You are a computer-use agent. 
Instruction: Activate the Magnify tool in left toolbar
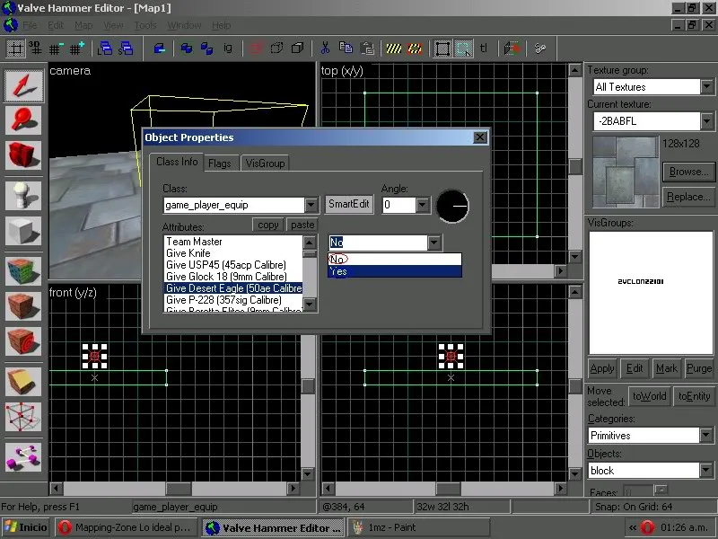[24, 120]
